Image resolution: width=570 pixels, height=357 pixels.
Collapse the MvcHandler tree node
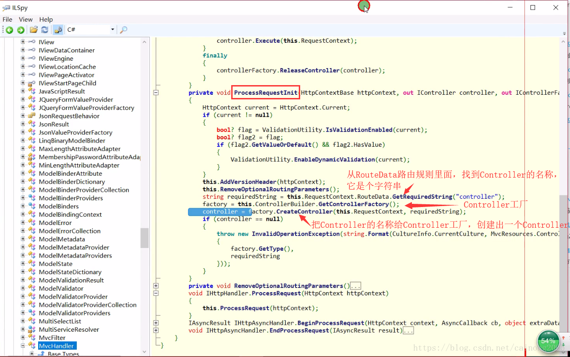click(23, 346)
